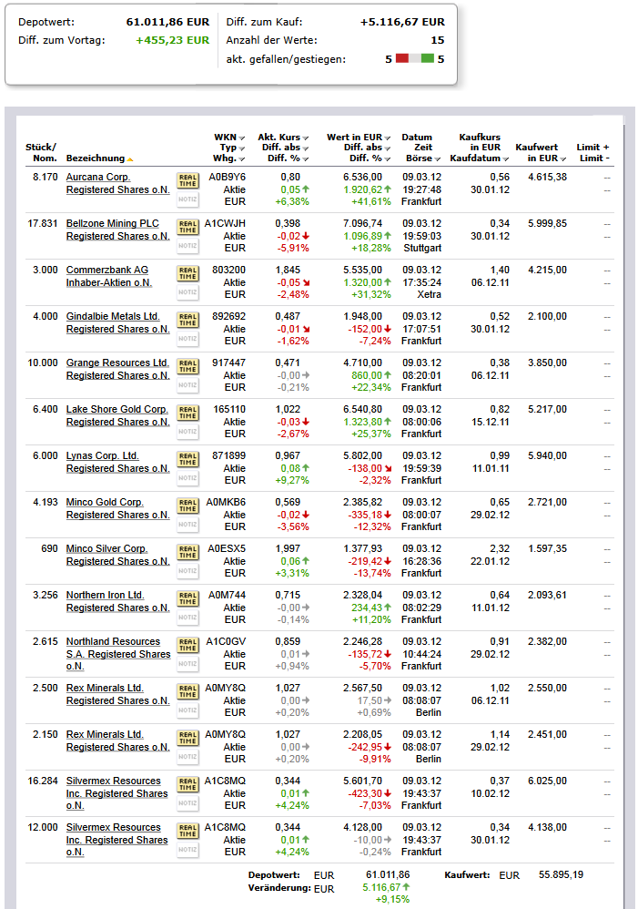Sort by Diff. % under Wert in EUR
638x909 pixels.
370,158
